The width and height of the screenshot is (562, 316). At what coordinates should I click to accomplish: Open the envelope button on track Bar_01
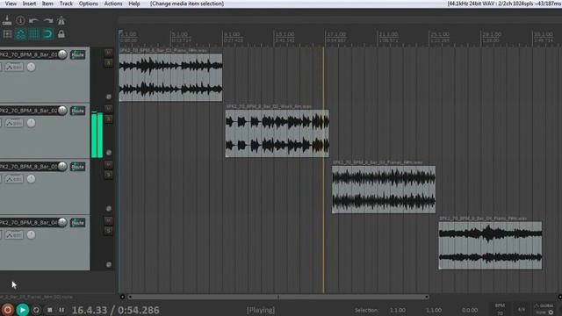tap(14, 67)
